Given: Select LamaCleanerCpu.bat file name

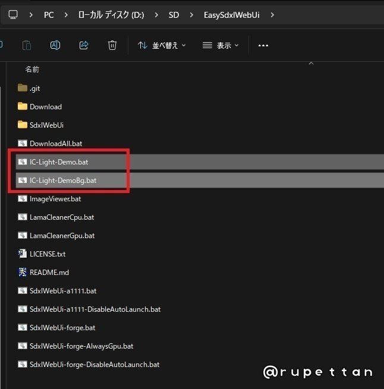Looking at the screenshot, I should [x=62, y=217].
